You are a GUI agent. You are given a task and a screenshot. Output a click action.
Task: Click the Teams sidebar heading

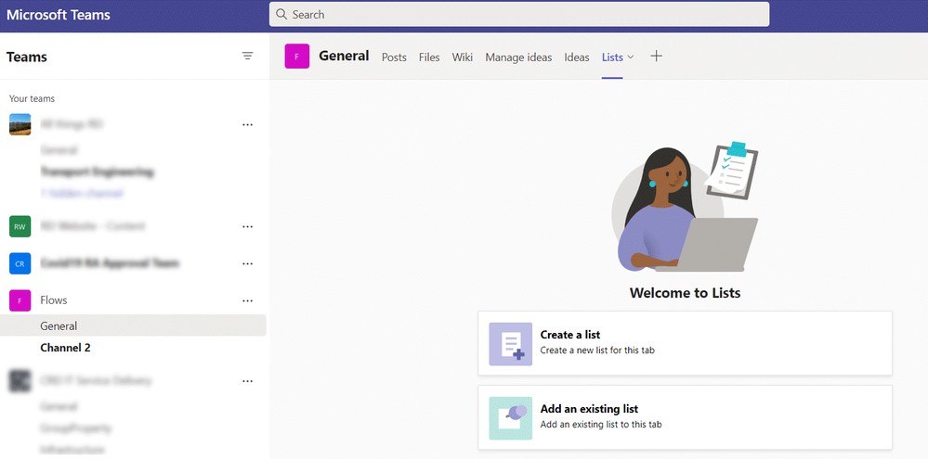click(27, 57)
